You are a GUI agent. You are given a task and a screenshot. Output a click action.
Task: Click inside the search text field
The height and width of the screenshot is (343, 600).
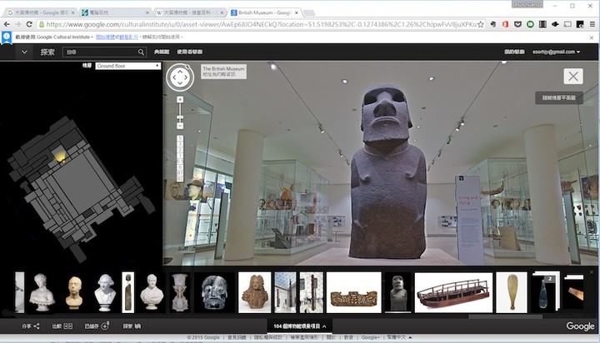98,52
